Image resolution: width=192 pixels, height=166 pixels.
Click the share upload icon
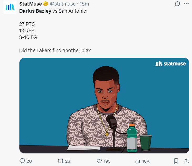[x=186, y=161]
